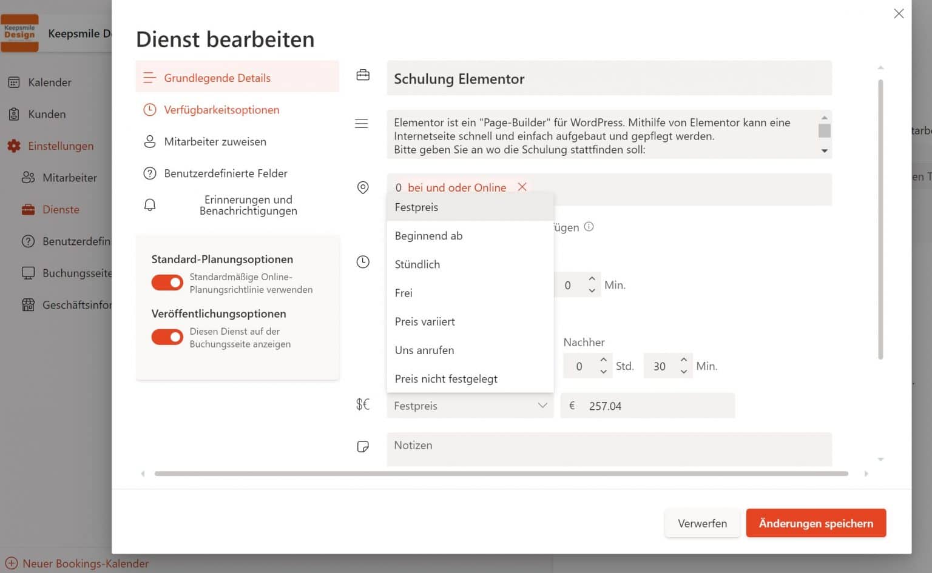Click the vertical scrollbar down arrow of the dialog

pos(880,460)
